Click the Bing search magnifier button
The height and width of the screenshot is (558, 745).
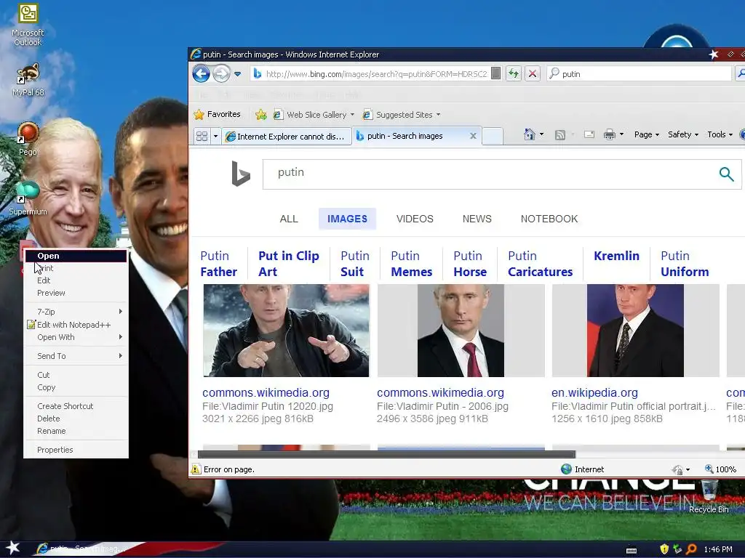pos(726,174)
